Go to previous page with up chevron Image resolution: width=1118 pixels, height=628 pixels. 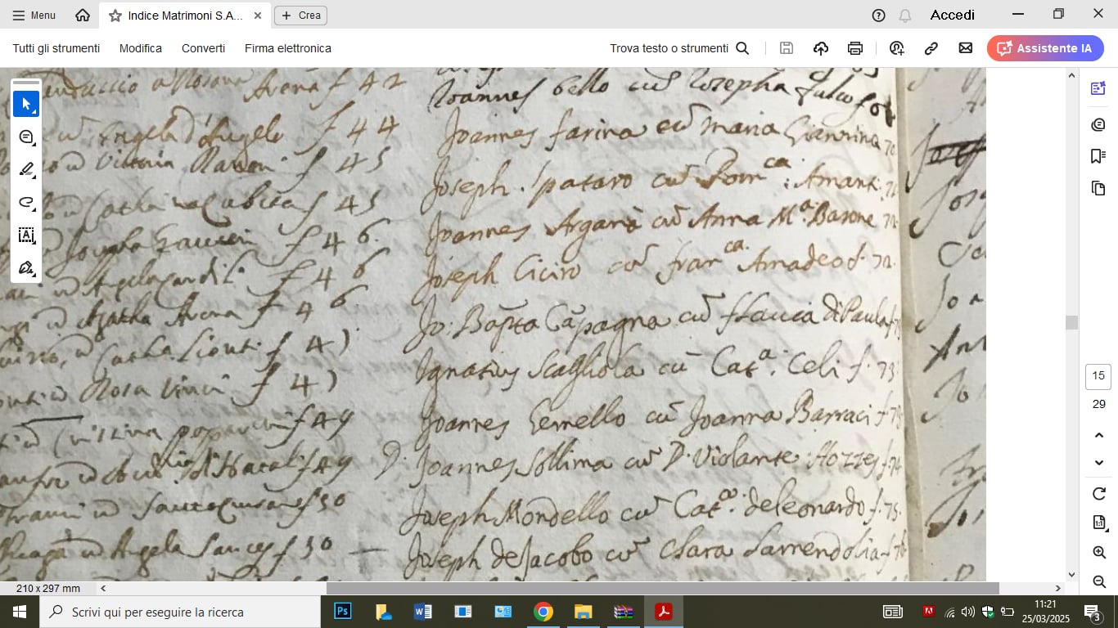[x=1099, y=436]
